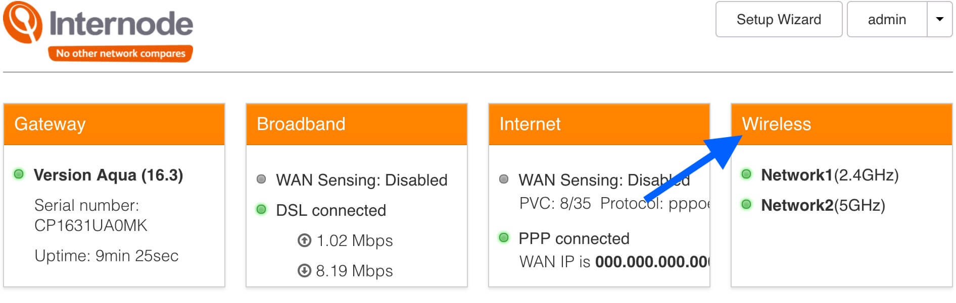The width and height of the screenshot is (956, 303).
Task: Open the Wireless card header
Action: pyautogui.click(x=842, y=124)
